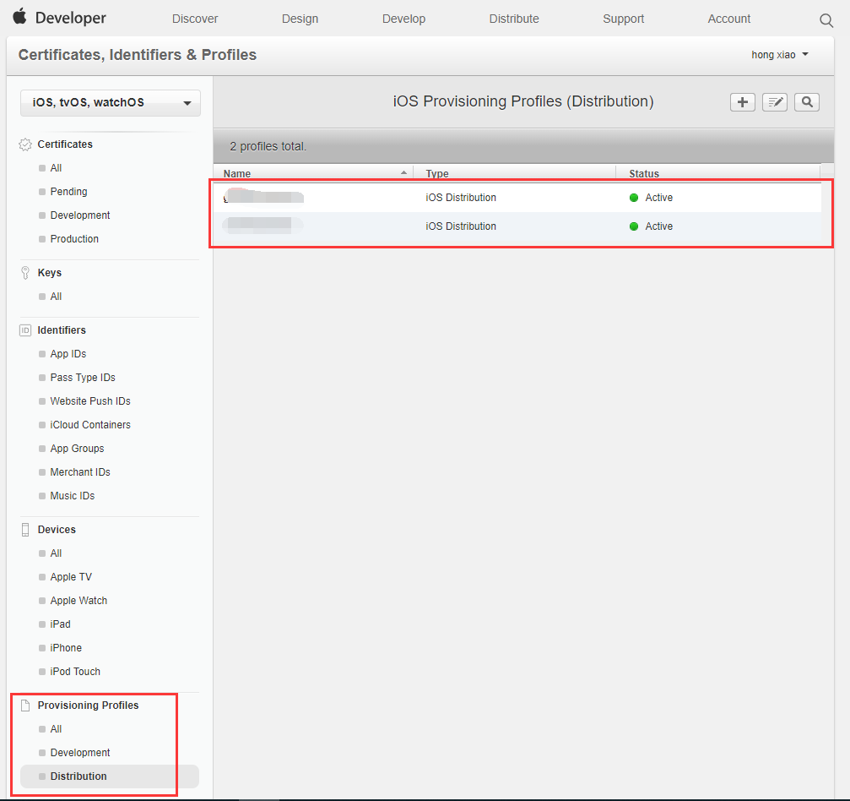Click the Devices section heading
The height and width of the screenshot is (801, 850).
[57, 530]
